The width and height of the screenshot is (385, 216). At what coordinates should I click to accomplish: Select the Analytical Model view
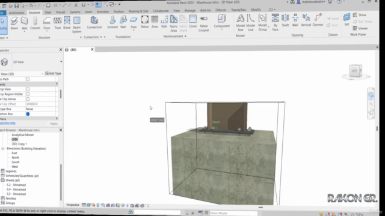pyautogui.click(x=23, y=135)
